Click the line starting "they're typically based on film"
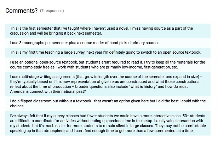The width and height of the screenshot is (218, 144). pyautogui.click(x=105, y=82)
